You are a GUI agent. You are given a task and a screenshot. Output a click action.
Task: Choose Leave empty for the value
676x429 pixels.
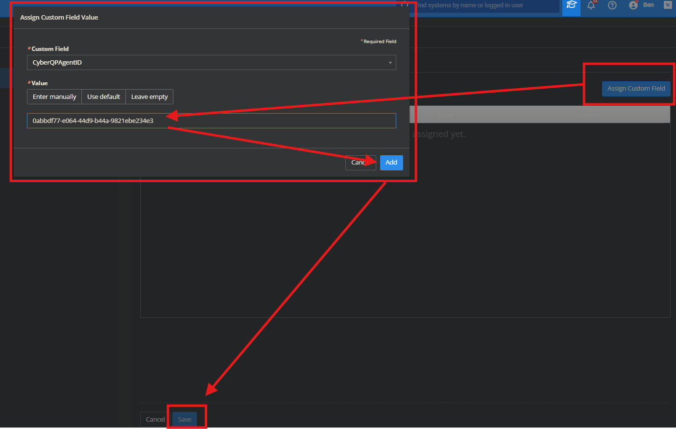[x=149, y=96]
